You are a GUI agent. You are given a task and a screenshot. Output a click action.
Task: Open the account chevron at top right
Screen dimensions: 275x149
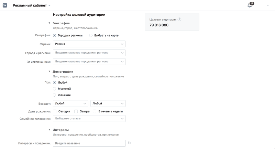tap(268, 5)
